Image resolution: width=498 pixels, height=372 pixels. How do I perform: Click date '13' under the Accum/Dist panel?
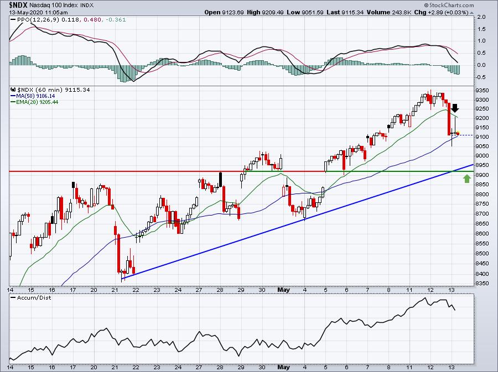452,367
